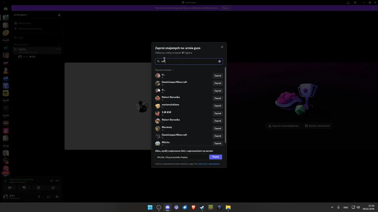378x212 pixels.
Task: Open the Discord help icon in the title bar
Action: coord(355,2)
